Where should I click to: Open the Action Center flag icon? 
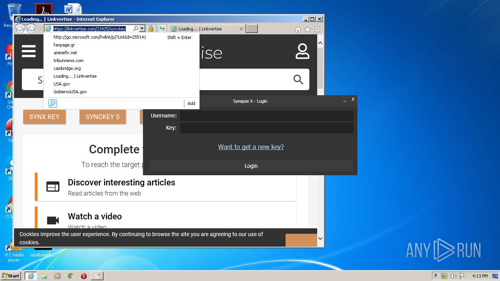click(463, 276)
